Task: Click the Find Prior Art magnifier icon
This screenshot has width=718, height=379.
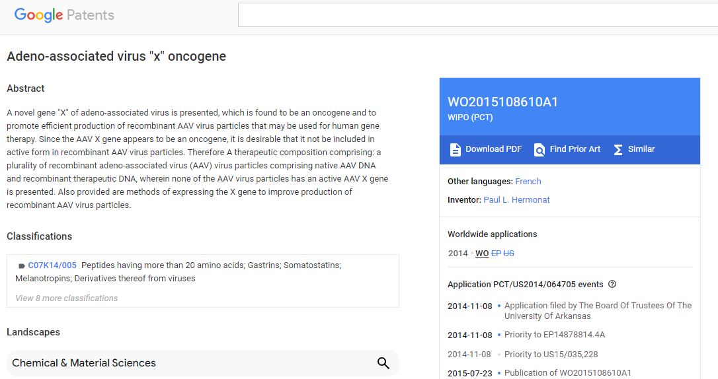Action: pyautogui.click(x=539, y=149)
